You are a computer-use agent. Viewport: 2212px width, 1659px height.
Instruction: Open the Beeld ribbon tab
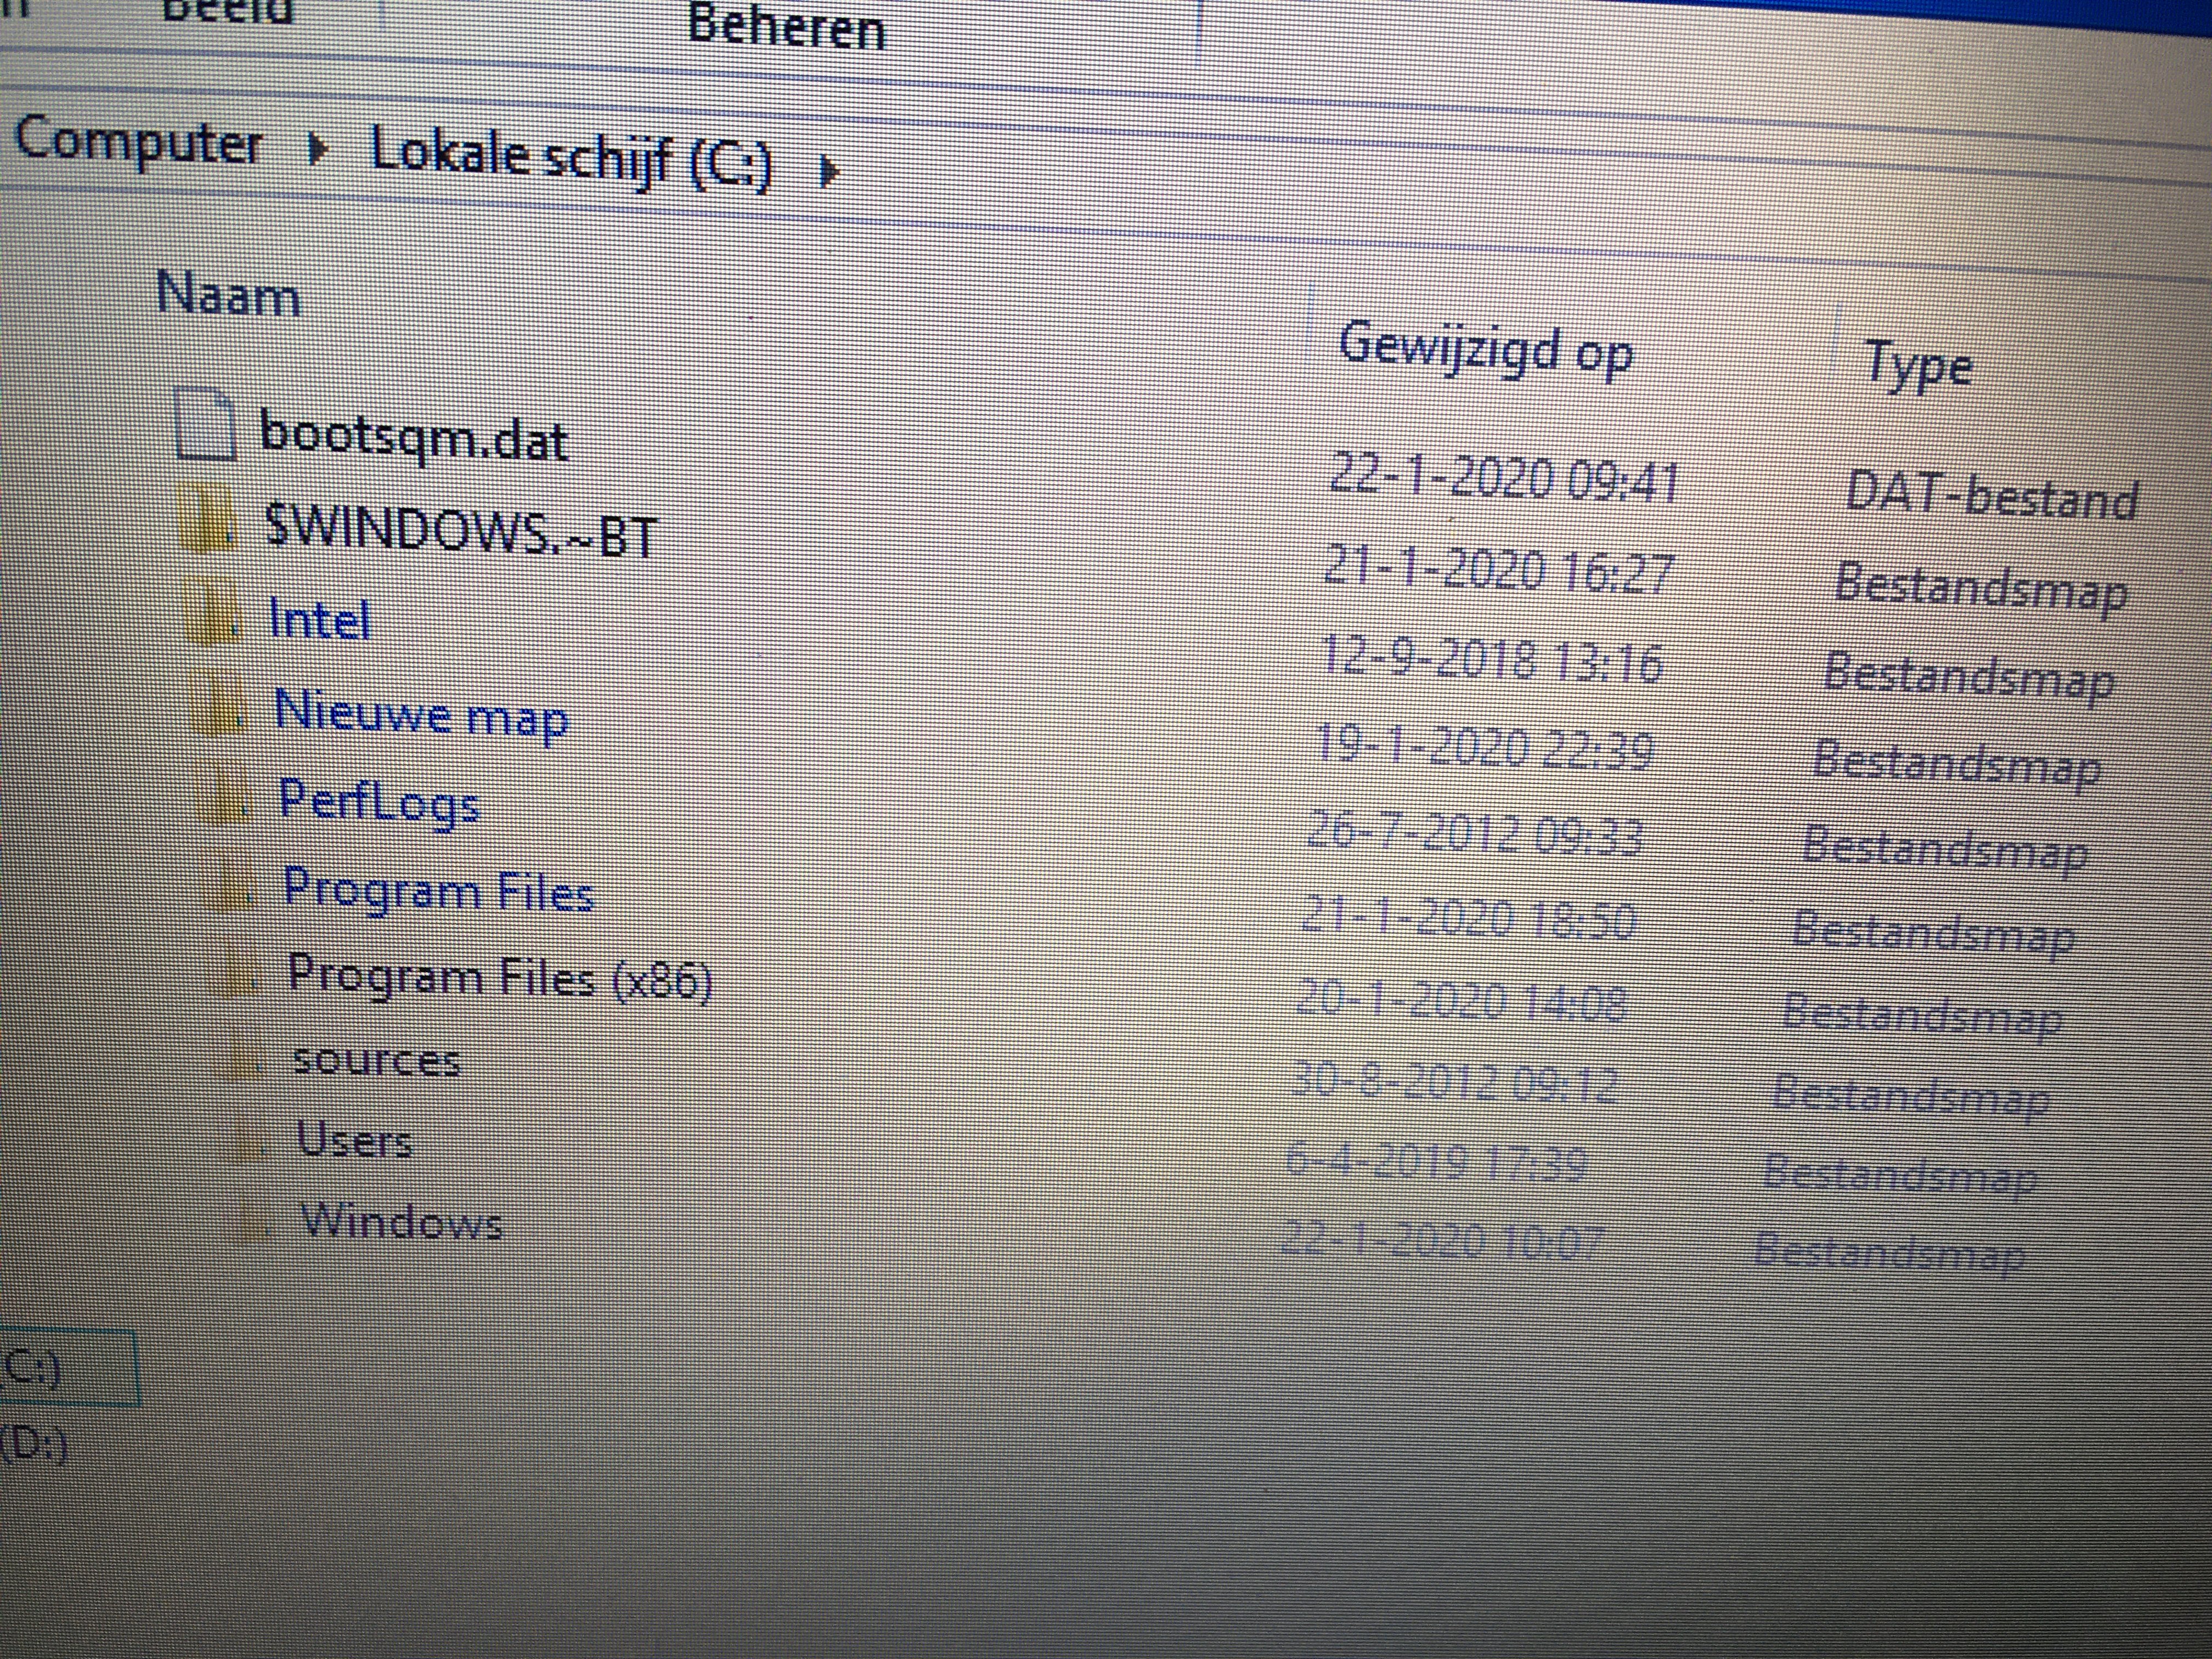[x=227, y=11]
